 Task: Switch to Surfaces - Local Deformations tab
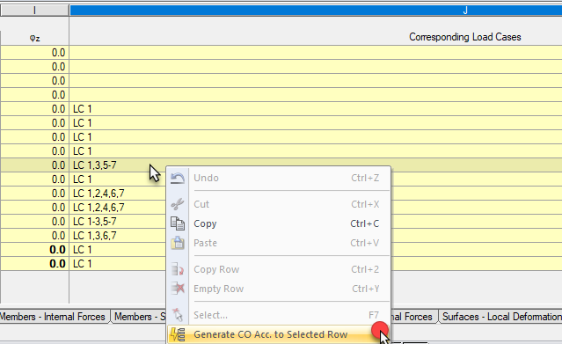[500, 317]
